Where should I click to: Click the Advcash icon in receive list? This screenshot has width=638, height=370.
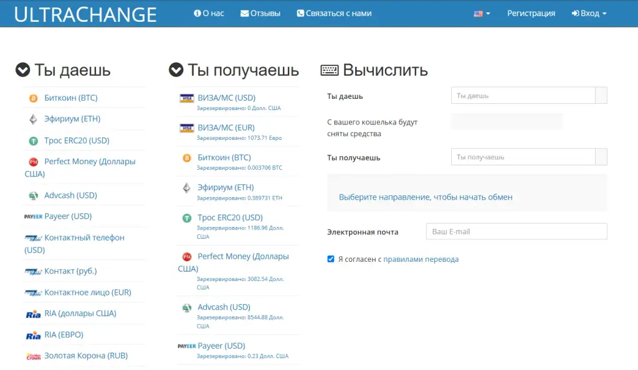(x=187, y=308)
